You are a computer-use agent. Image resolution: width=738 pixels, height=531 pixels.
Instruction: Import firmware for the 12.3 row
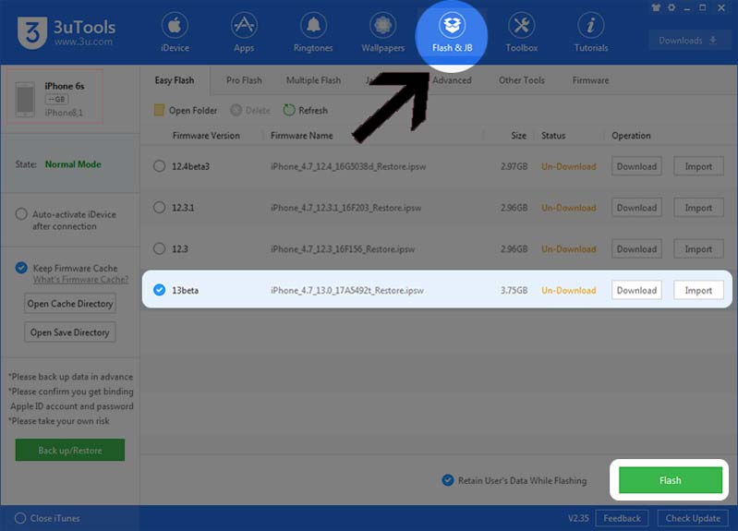698,248
